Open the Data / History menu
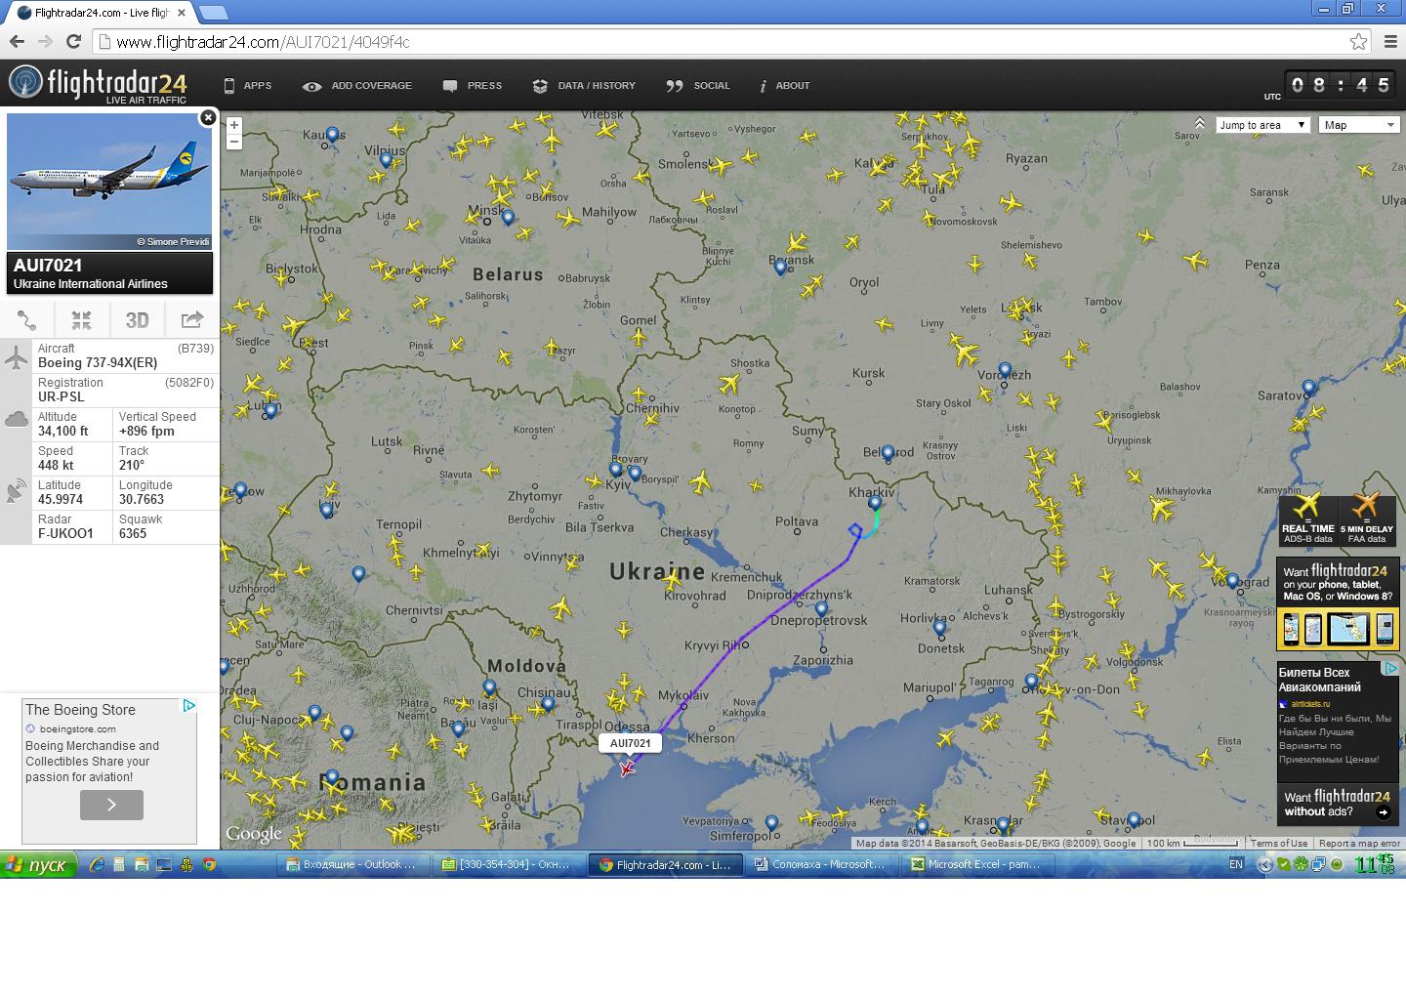The image size is (1406, 996). pyautogui.click(x=584, y=86)
